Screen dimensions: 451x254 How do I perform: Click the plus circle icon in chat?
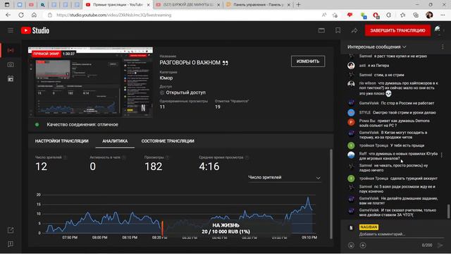(363, 245)
